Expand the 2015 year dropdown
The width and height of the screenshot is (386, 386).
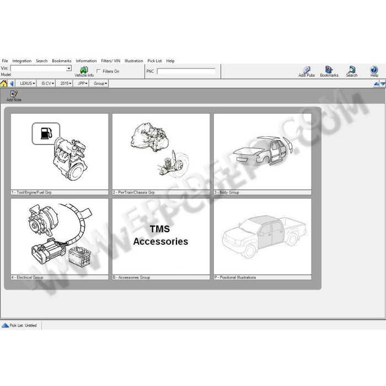tap(66, 83)
